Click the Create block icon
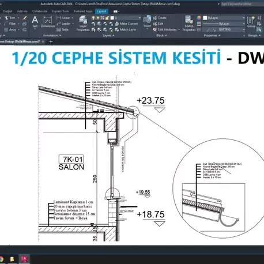The height and width of the screenshot is (264, 264). click(155, 18)
